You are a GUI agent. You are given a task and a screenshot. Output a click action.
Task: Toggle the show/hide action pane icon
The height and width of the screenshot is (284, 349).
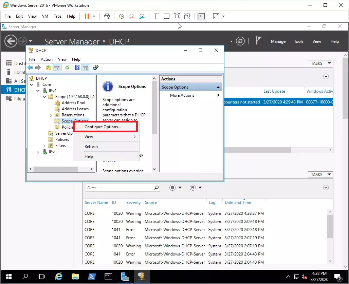click(x=86, y=68)
